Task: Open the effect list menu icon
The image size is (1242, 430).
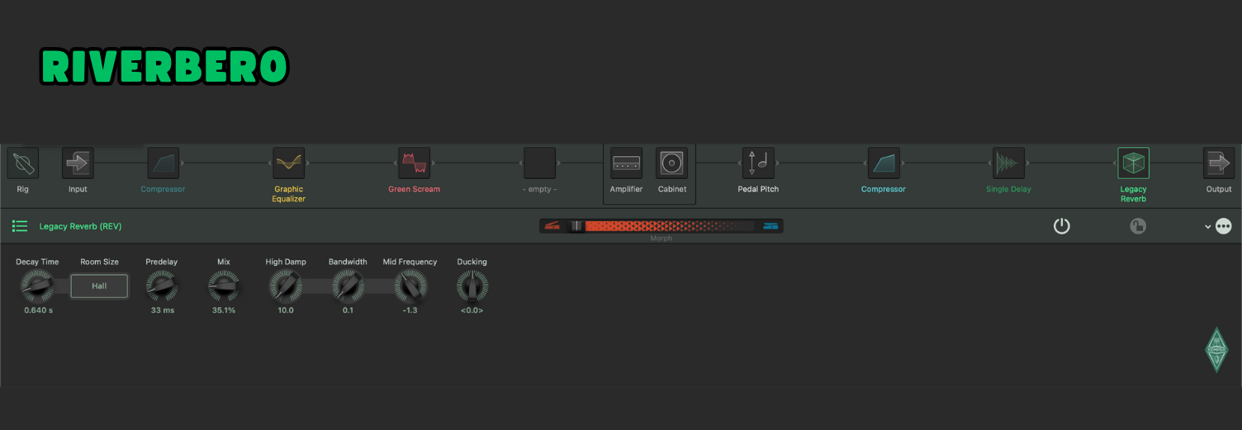Action: [20, 226]
